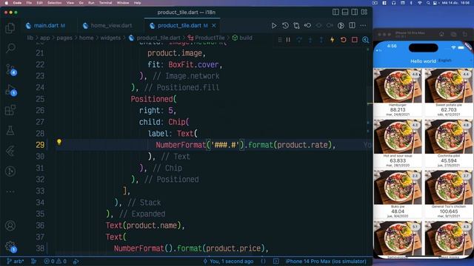Show additional views via activity bar ellipsis
Screen dimensions: 474x266
10,191
